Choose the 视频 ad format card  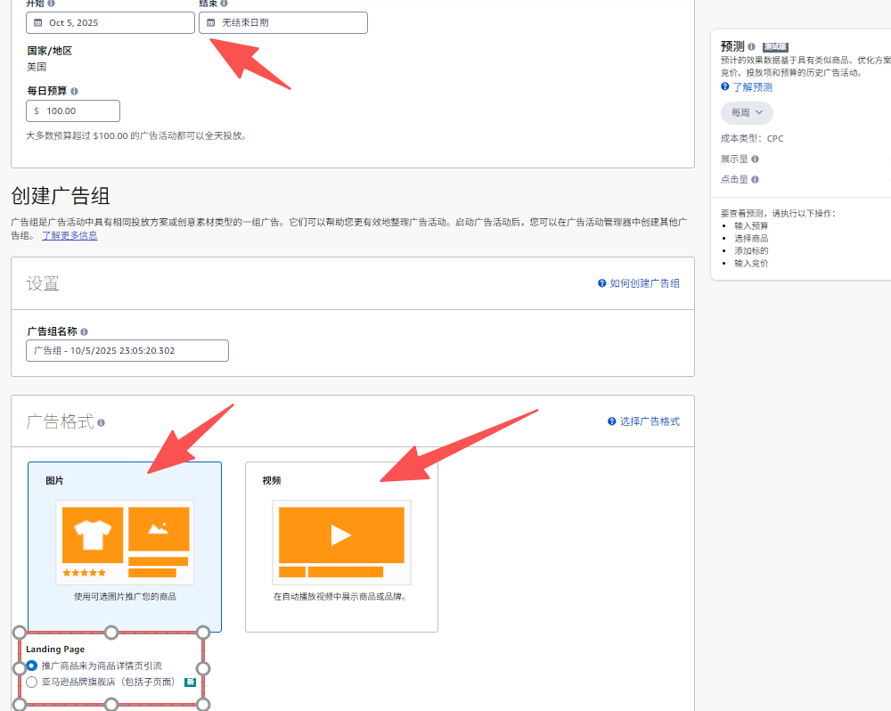click(x=341, y=546)
